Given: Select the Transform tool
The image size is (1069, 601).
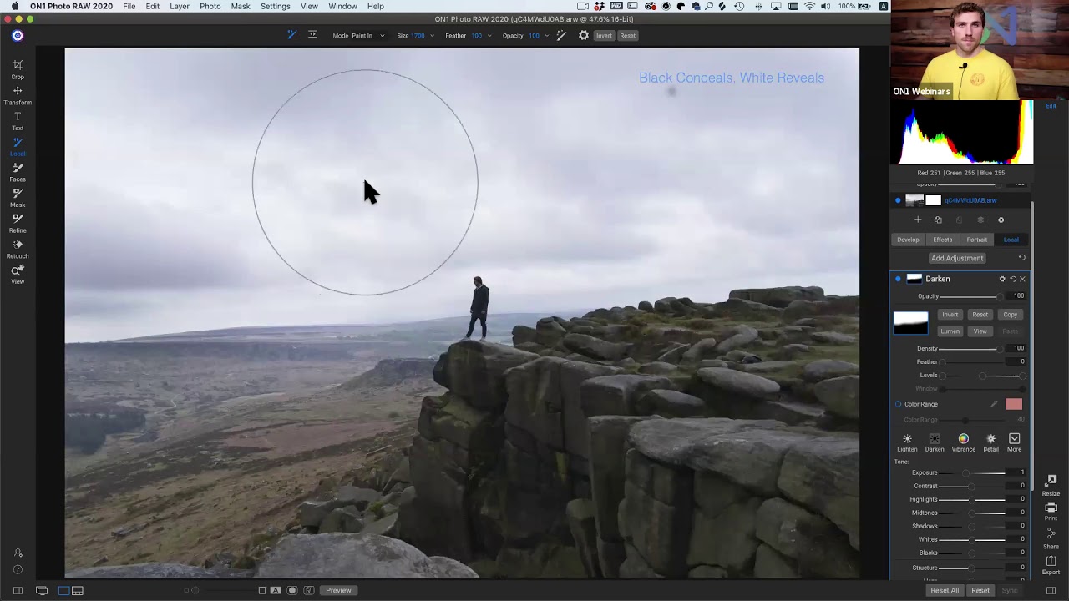Looking at the screenshot, I should coord(18,95).
